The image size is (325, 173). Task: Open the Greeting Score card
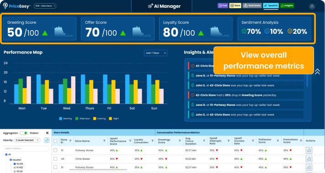coord(40,29)
